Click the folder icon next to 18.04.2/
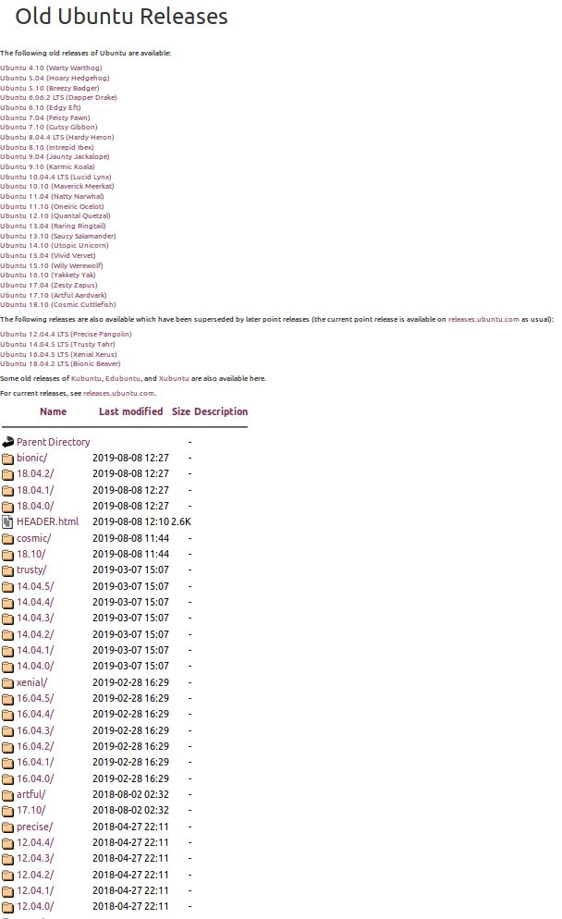The height and width of the screenshot is (919, 562). tap(7, 474)
